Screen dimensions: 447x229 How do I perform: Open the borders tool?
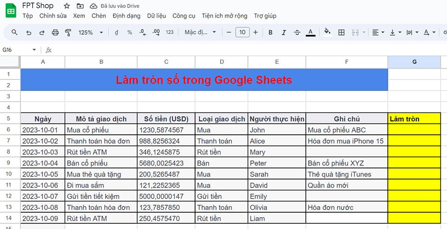tap(341, 33)
